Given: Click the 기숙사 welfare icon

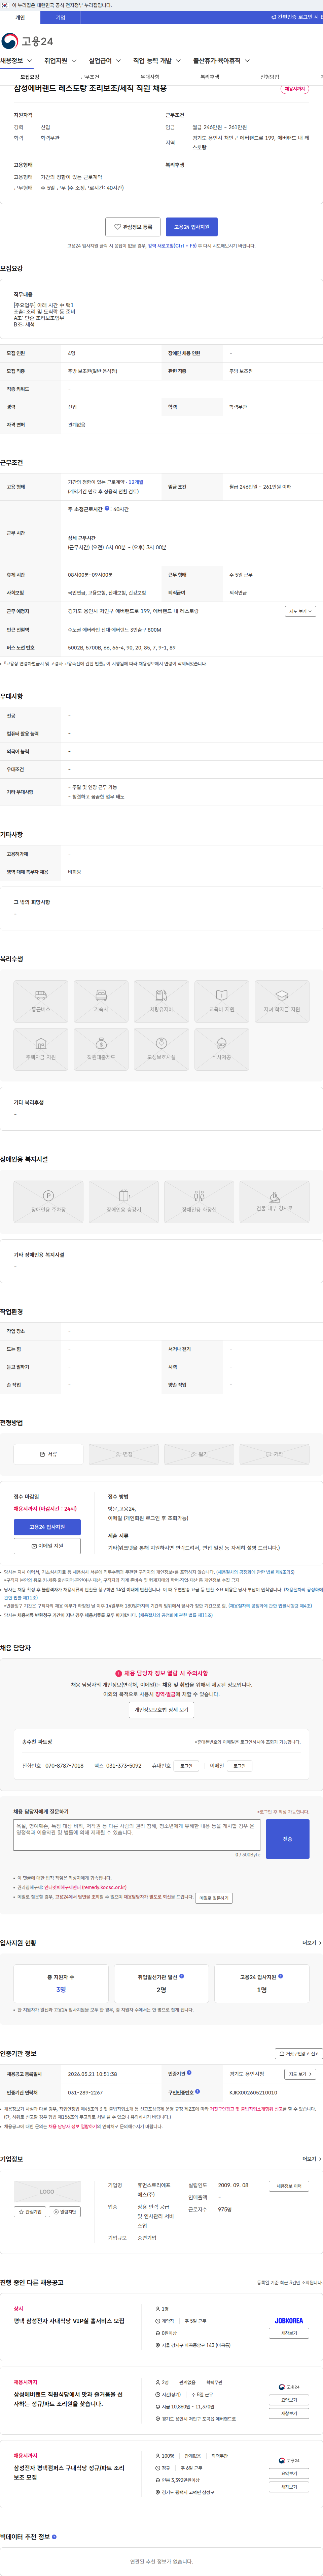Looking at the screenshot, I should point(101,1001).
